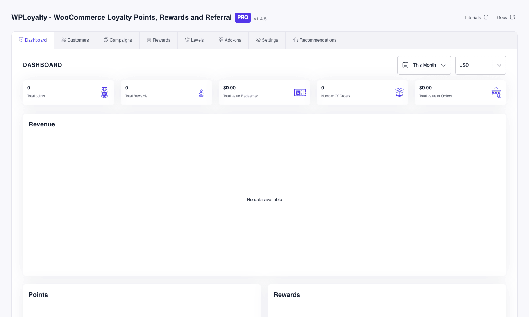
Task: Expand the USD currency dropdown arrow
Action: tap(499, 65)
